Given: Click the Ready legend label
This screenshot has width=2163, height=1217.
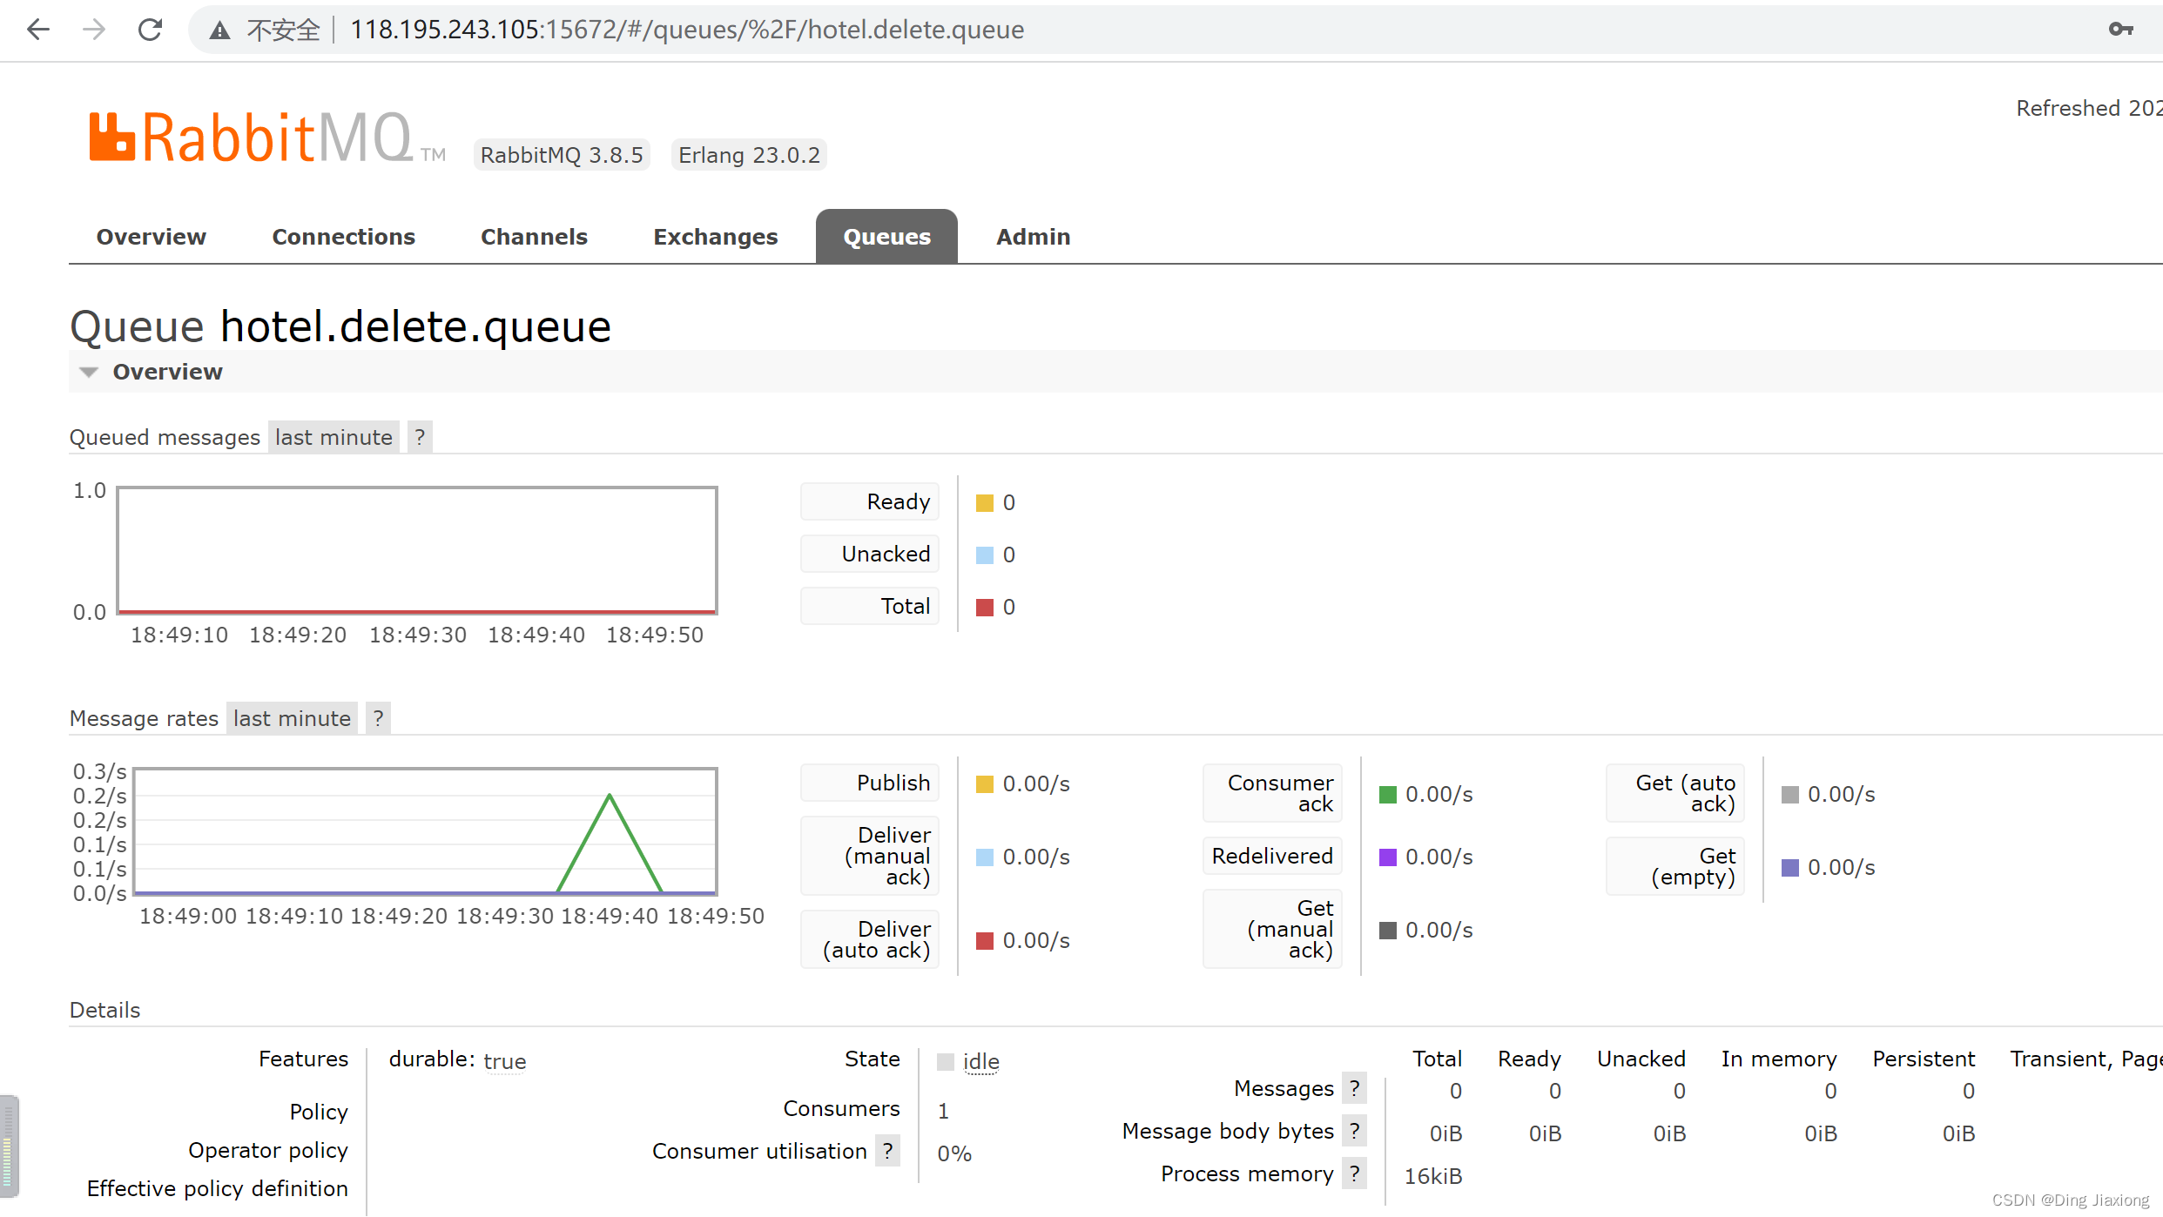Looking at the screenshot, I should [x=870, y=501].
